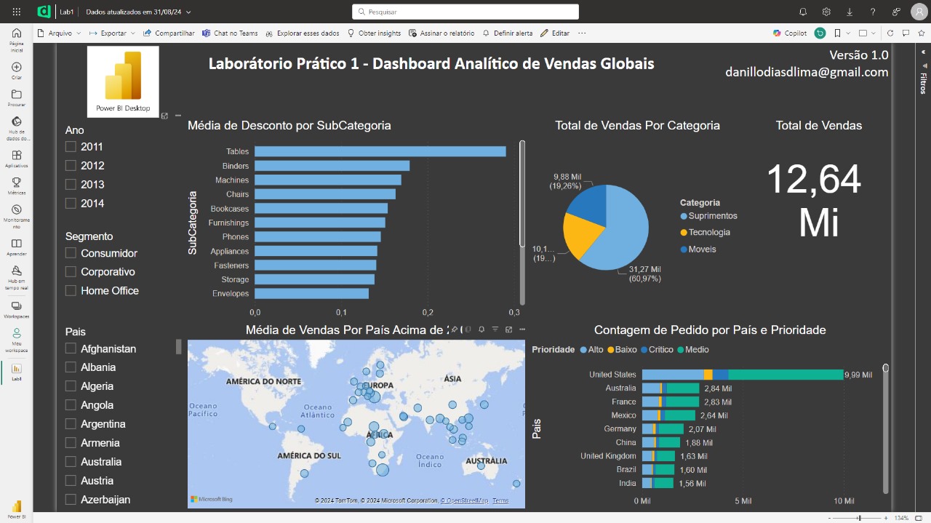Open Aplicativos in the sidebar
Viewport: 931px width, 523px height.
click(17, 159)
